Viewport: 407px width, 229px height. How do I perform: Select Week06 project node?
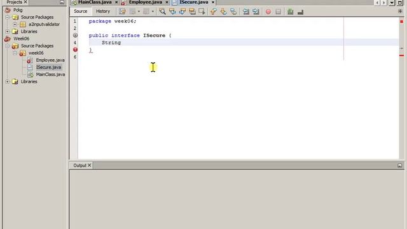tap(21, 39)
